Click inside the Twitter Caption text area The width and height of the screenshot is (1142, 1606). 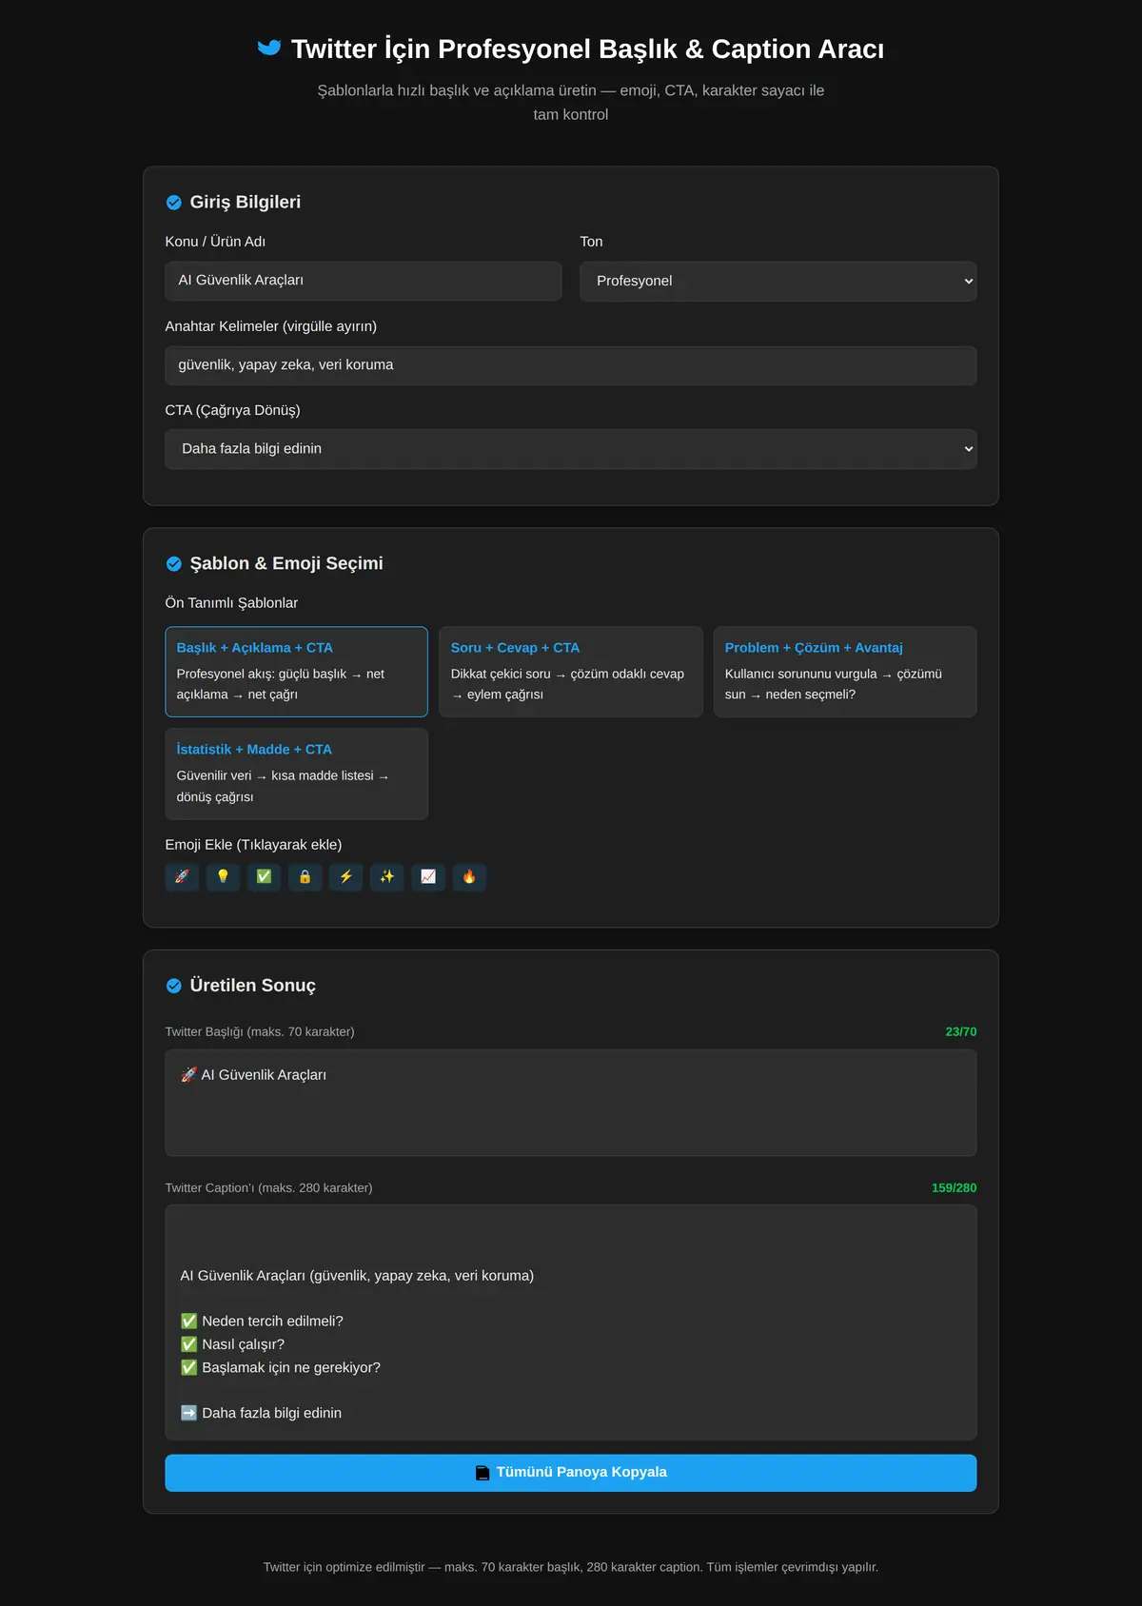(571, 1322)
